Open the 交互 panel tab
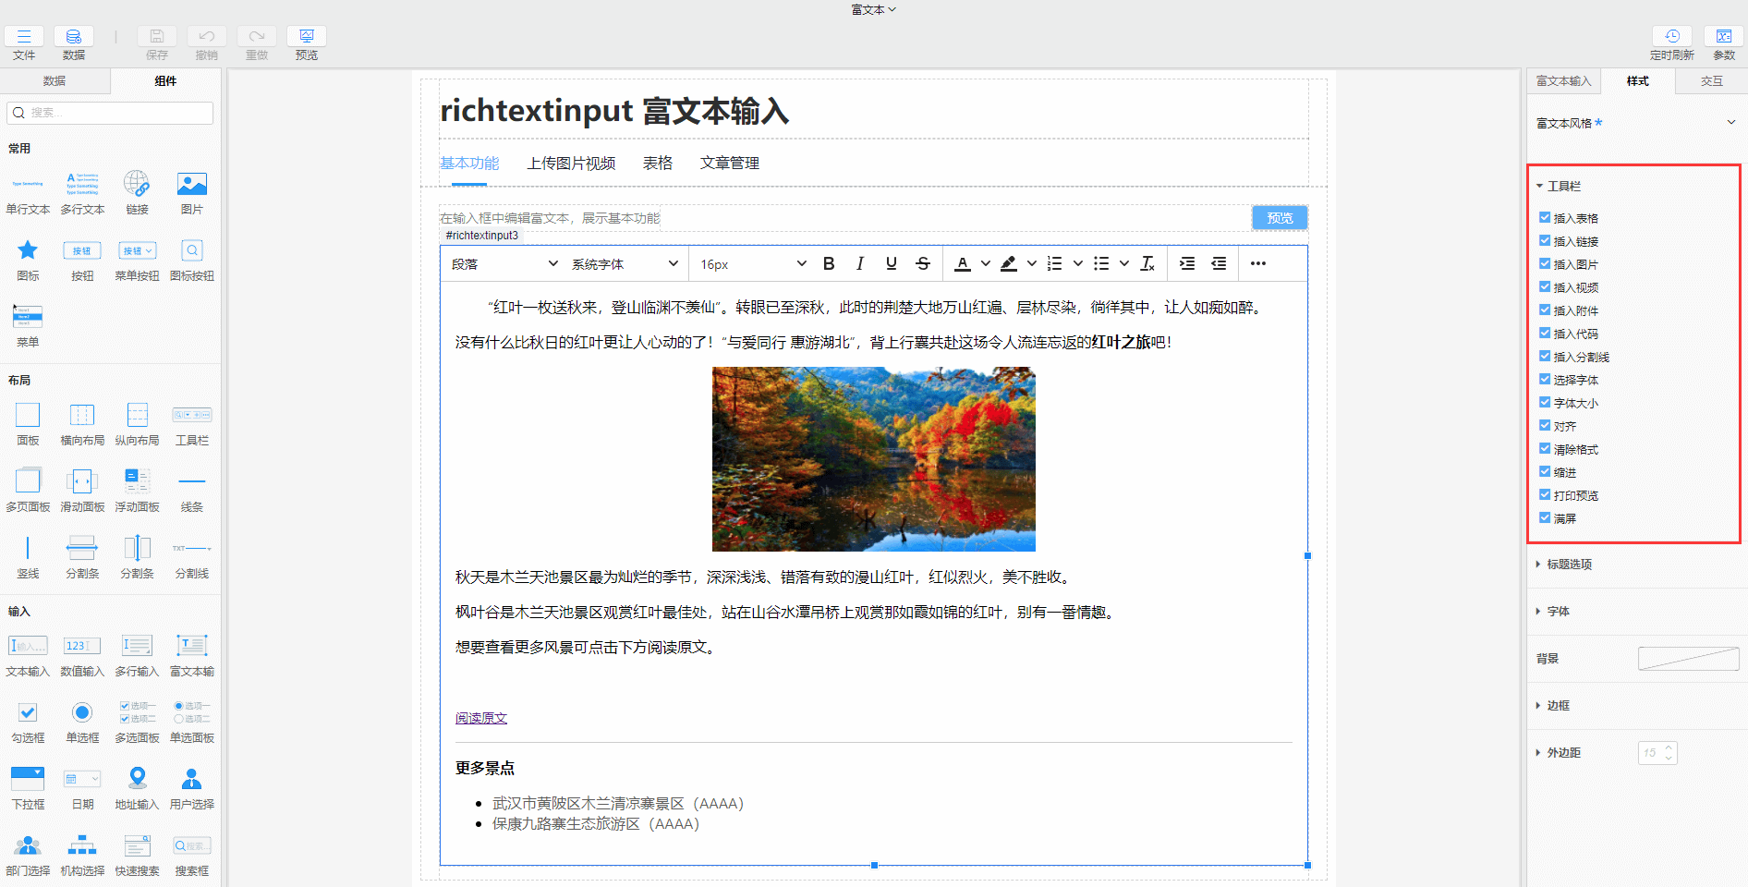Screen dimensions: 1748x887 [1711, 80]
